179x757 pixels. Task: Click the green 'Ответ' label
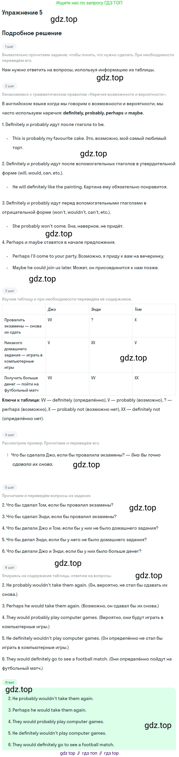pos(10,682)
